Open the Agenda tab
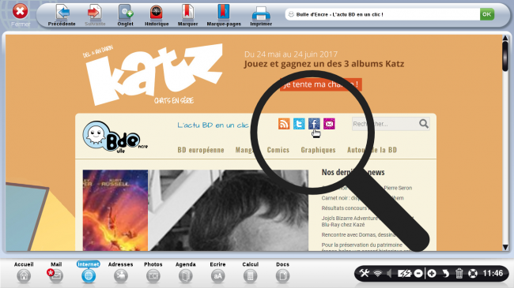The width and height of the screenshot is (514, 288). pyautogui.click(x=185, y=272)
